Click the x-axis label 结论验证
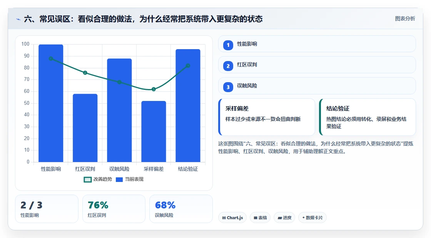 coord(188,169)
